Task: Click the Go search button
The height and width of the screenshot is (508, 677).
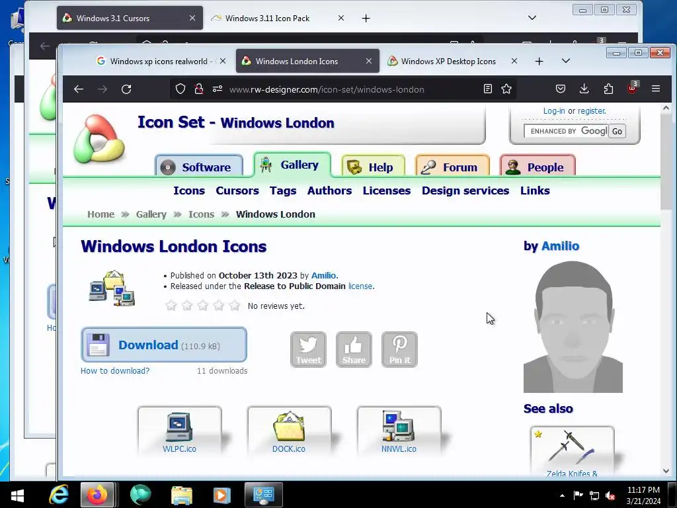Action: (x=617, y=132)
